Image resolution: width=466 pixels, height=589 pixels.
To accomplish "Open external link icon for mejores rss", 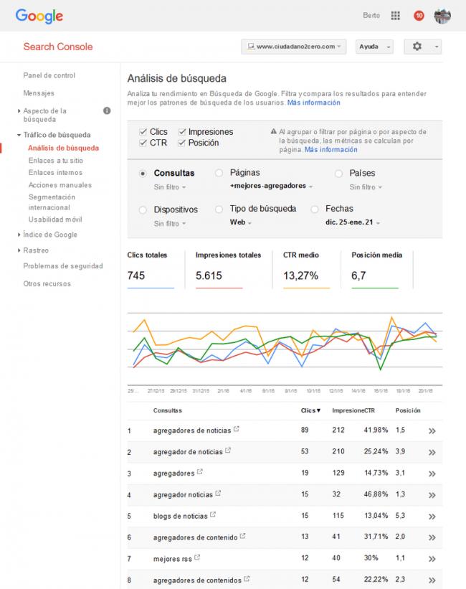I will [x=197, y=557].
